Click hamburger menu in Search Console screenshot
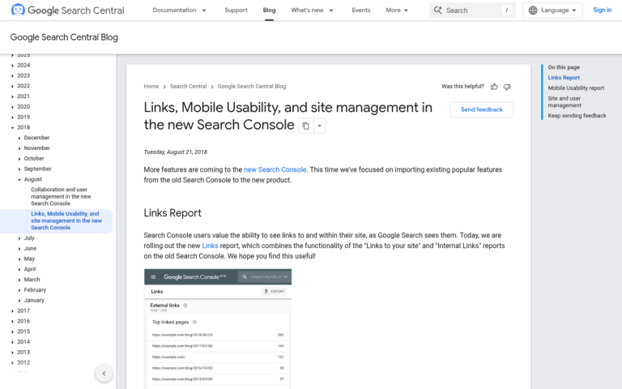622x389 pixels. 153,276
